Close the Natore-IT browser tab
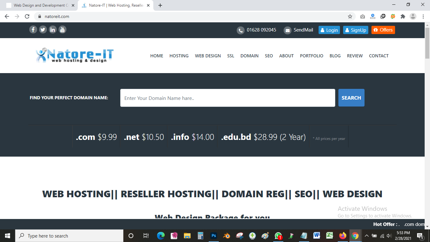 tap(148, 5)
